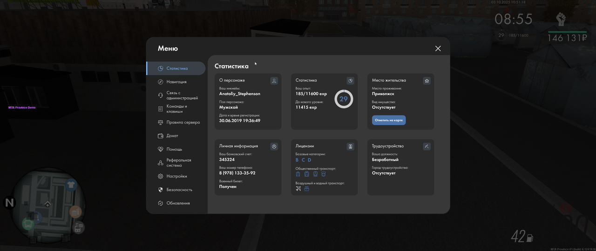
Task: Click the person icon in О персонаже card
Action: tap(274, 80)
